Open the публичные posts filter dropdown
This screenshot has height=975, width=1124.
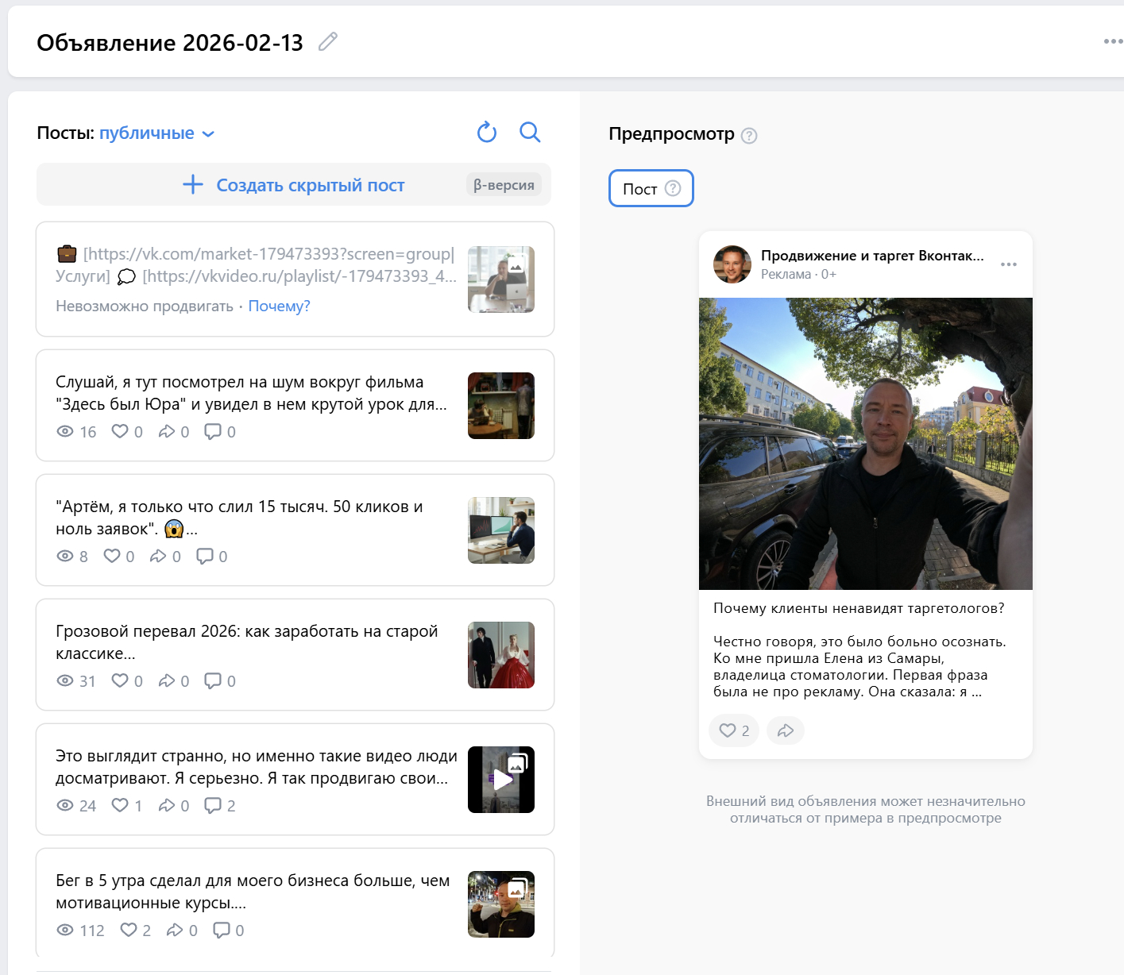156,133
